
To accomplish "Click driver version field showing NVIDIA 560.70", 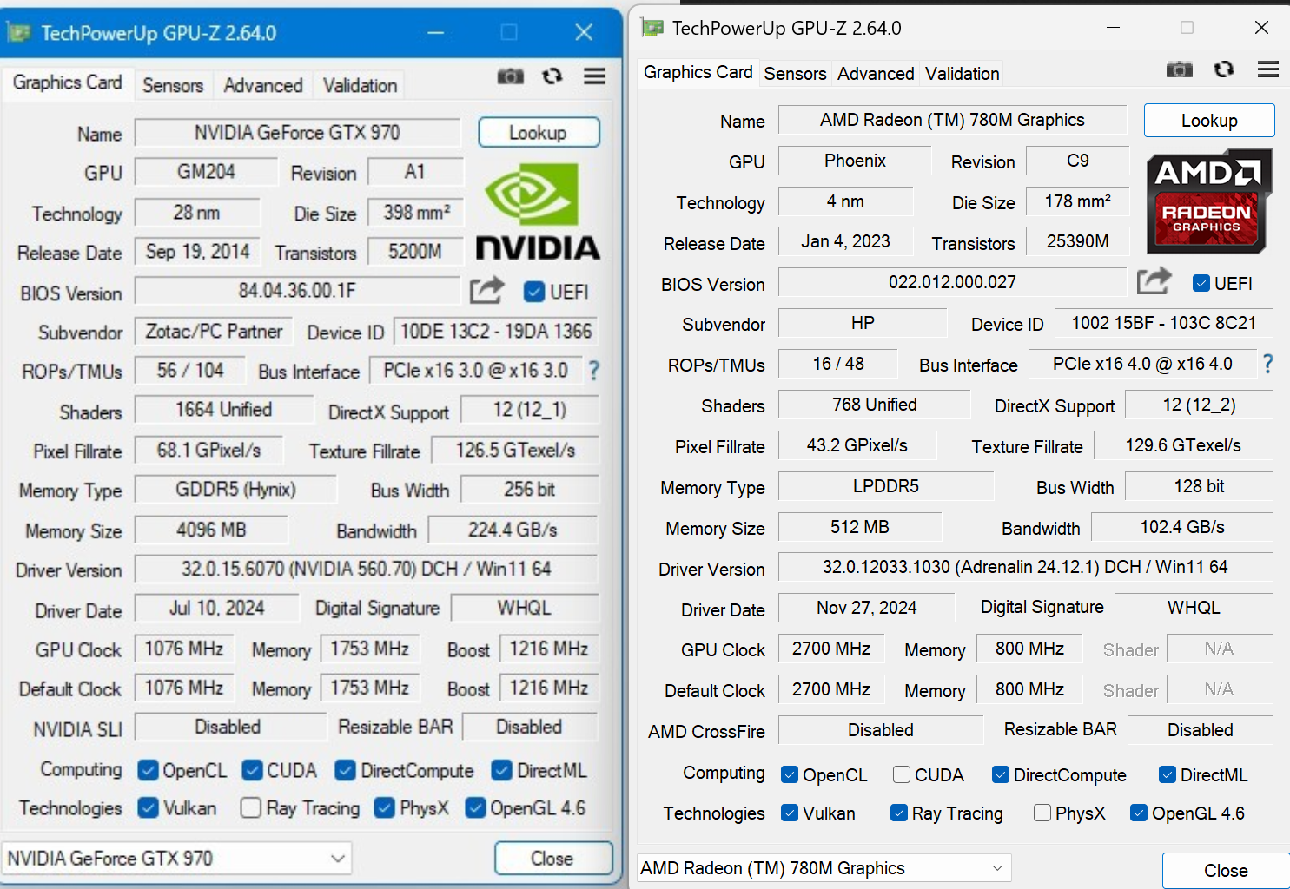I will pos(366,570).
